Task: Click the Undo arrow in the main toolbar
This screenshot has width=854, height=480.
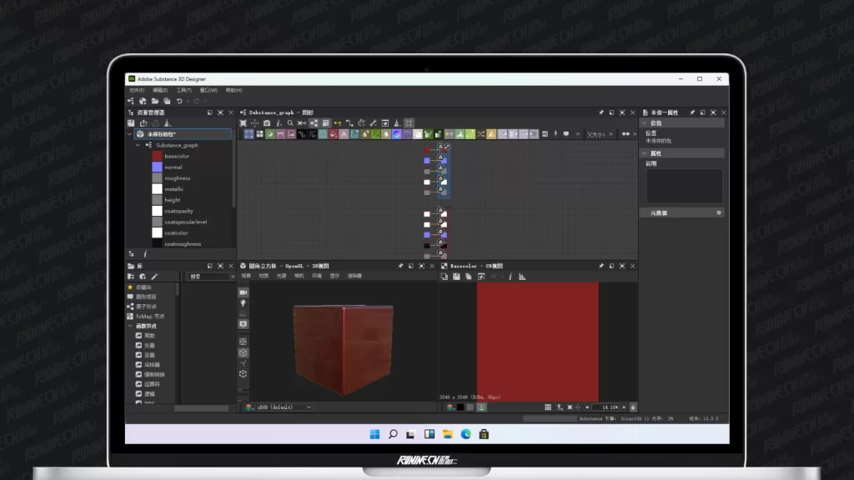Action: point(179,101)
